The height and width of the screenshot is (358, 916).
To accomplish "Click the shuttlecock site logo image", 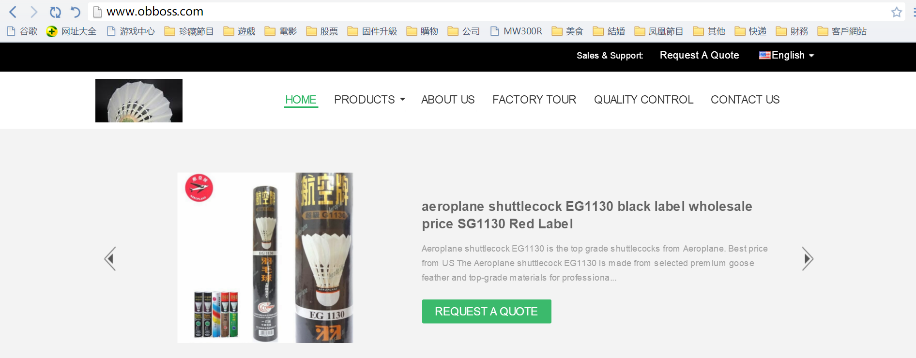I will coord(139,101).
